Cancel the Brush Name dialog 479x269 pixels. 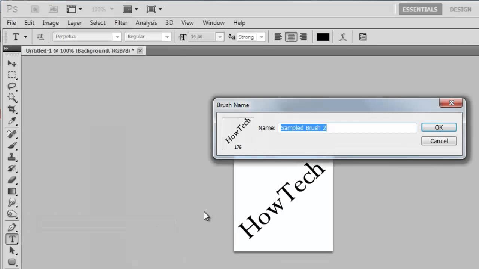439,141
